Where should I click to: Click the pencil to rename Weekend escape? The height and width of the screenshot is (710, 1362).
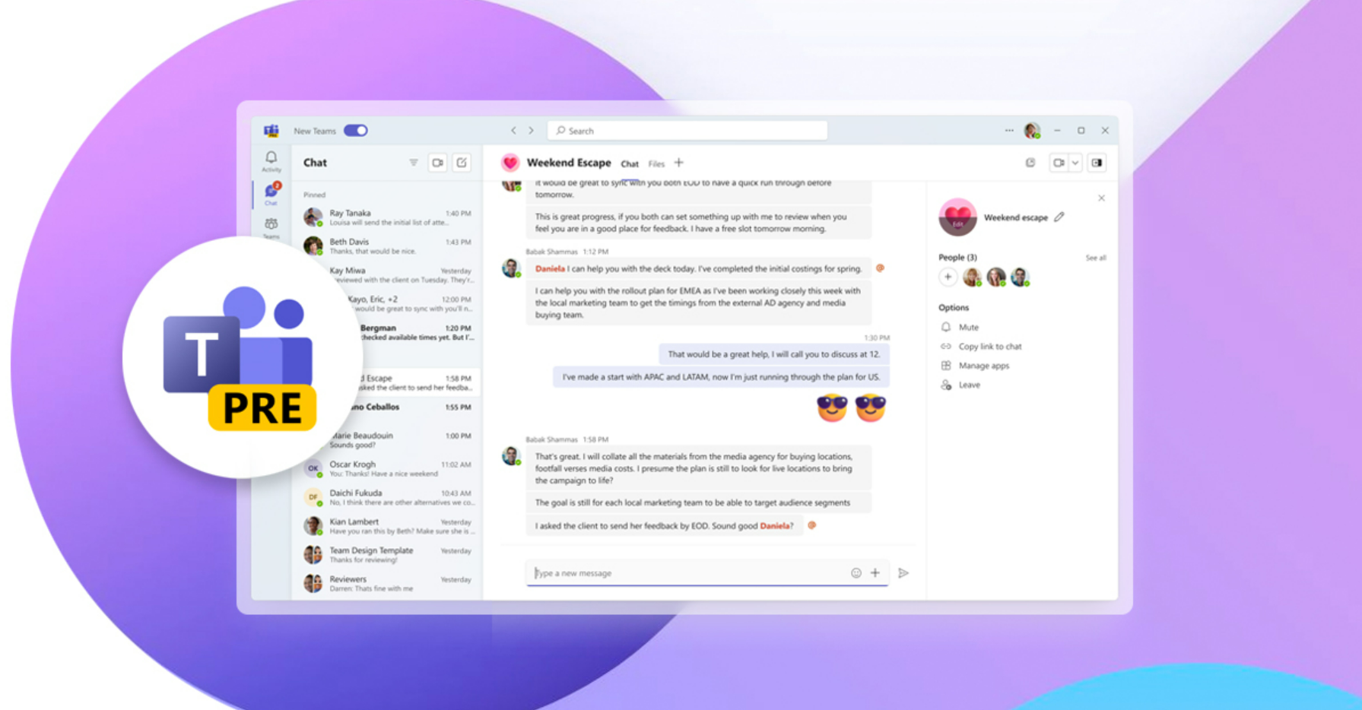click(1059, 217)
